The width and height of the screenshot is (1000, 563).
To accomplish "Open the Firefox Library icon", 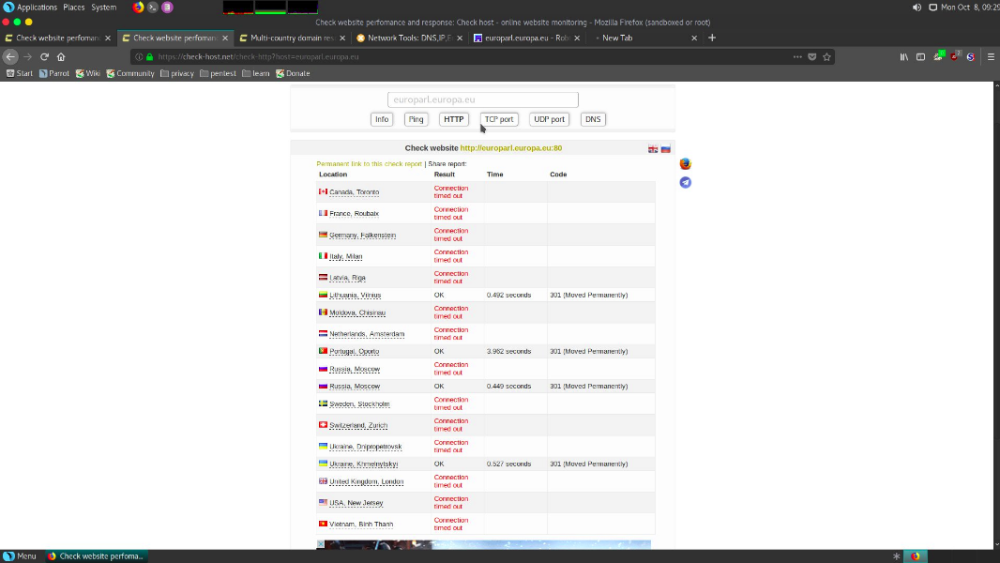I will coord(903,56).
